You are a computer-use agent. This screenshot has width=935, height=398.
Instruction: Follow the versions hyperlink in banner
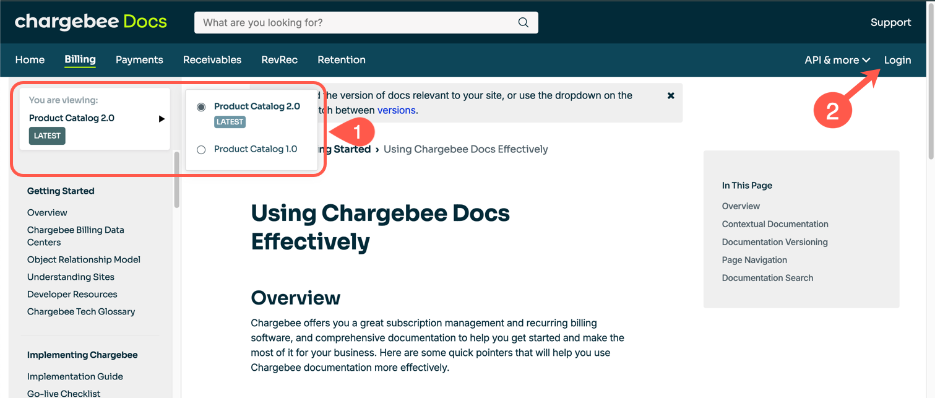(397, 110)
